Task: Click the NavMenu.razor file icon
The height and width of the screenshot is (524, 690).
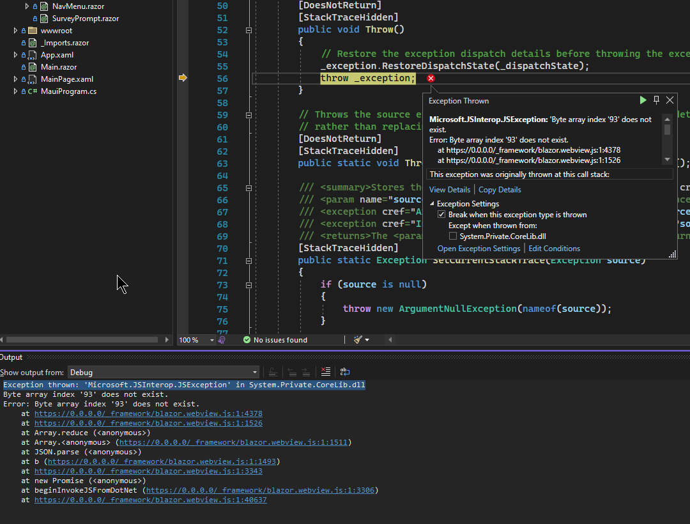Action: [x=44, y=6]
